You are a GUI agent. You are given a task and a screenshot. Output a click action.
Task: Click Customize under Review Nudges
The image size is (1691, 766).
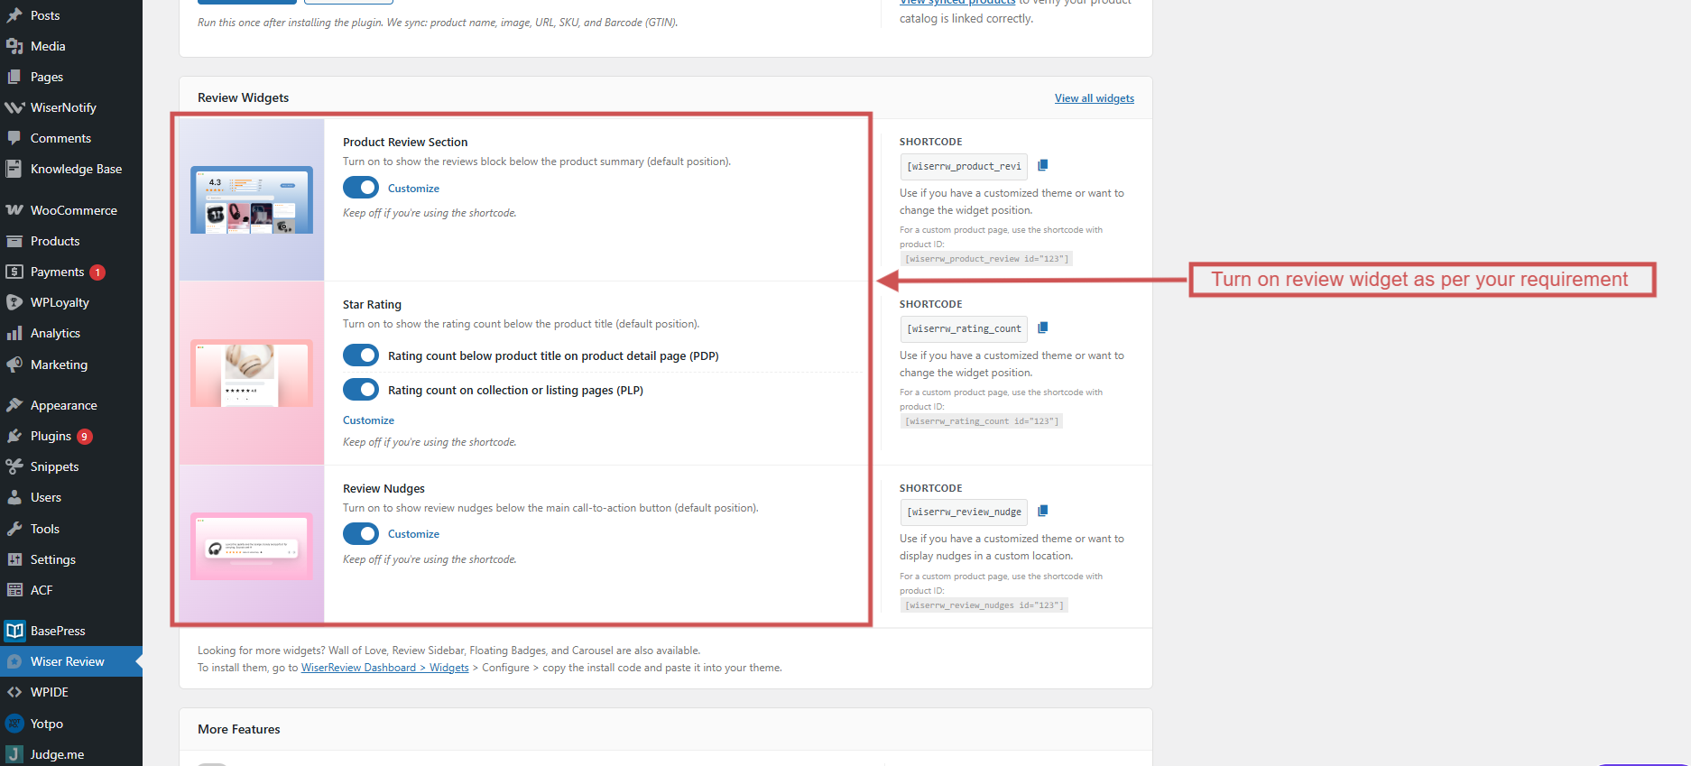coord(413,534)
